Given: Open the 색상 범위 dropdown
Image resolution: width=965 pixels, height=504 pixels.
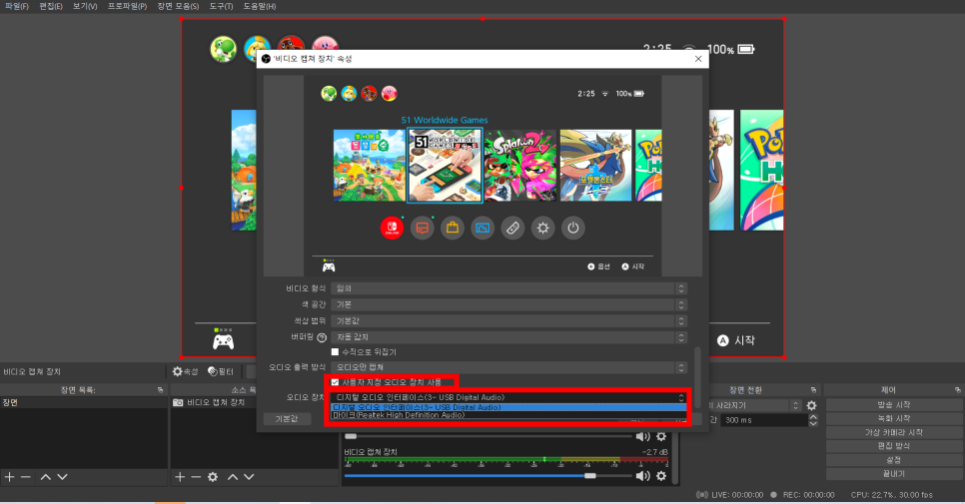Looking at the screenshot, I should tap(508, 320).
